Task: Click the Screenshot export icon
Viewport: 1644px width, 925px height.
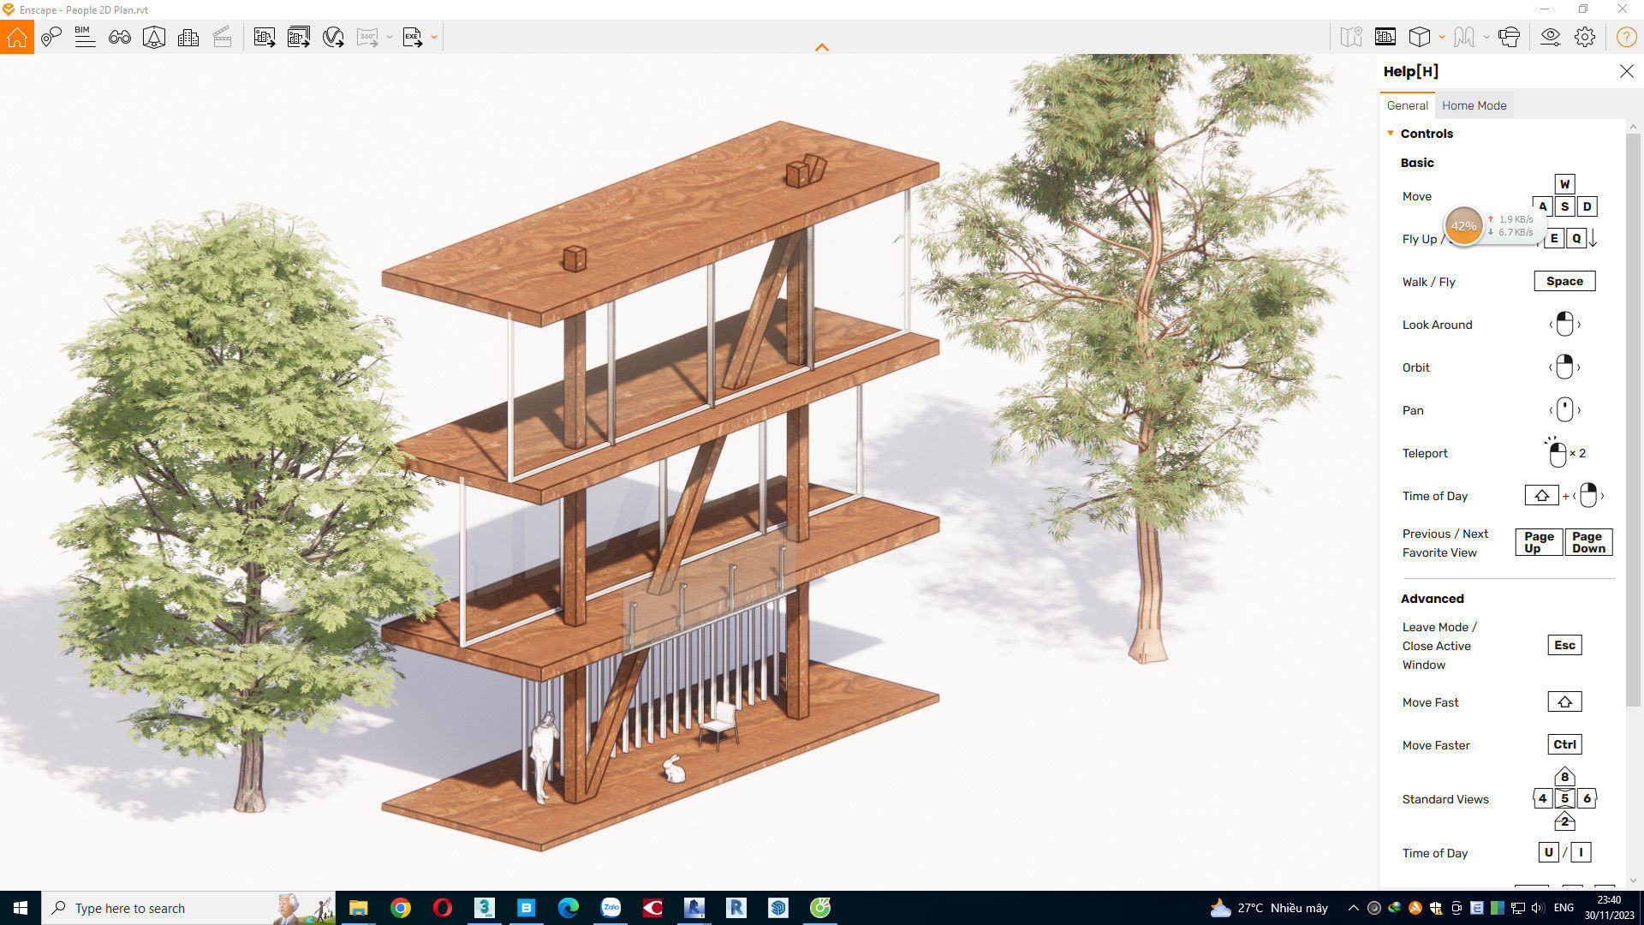Action: coord(265,37)
